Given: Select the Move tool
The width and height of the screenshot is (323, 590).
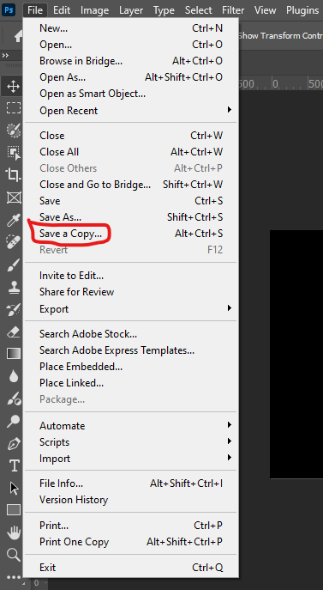Looking at the screenshot, I should tap(13, 87).
